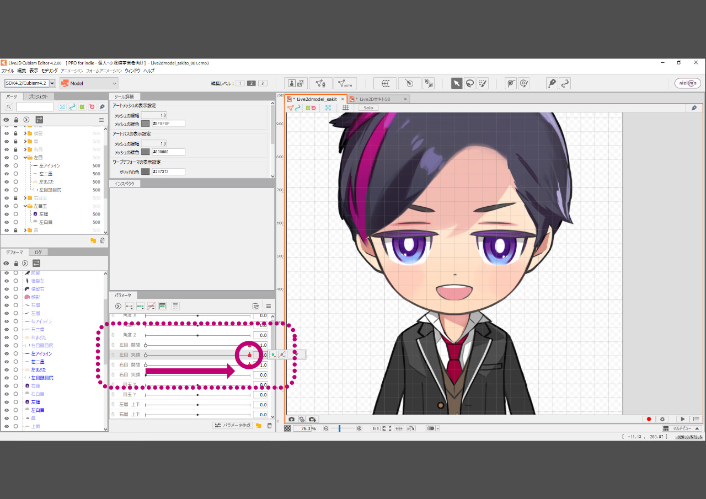Add three keys to the selected parameter
Viewport: 706px width, 499px height.
coord(141,306)
